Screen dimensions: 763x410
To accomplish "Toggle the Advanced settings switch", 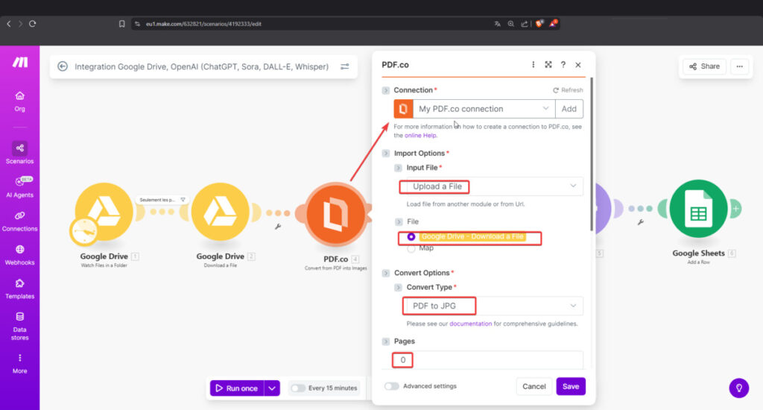I will point(391,386).
